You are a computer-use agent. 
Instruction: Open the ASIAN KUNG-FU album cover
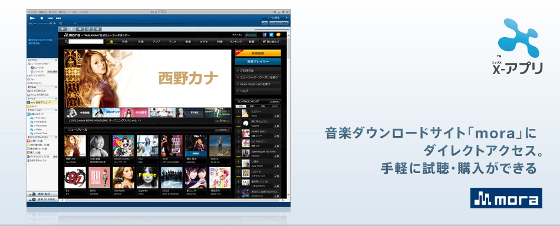(x=124, y=146)
